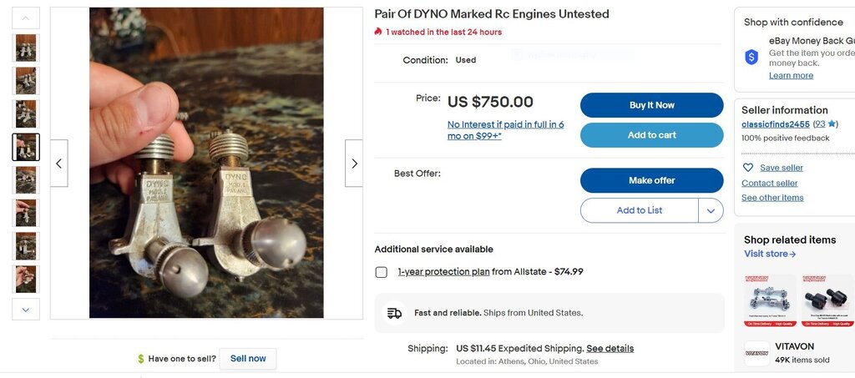This screenshot has width=855, height=378.
Task: Click the eBay Money Back shield icon
Action: click(751, 57)
